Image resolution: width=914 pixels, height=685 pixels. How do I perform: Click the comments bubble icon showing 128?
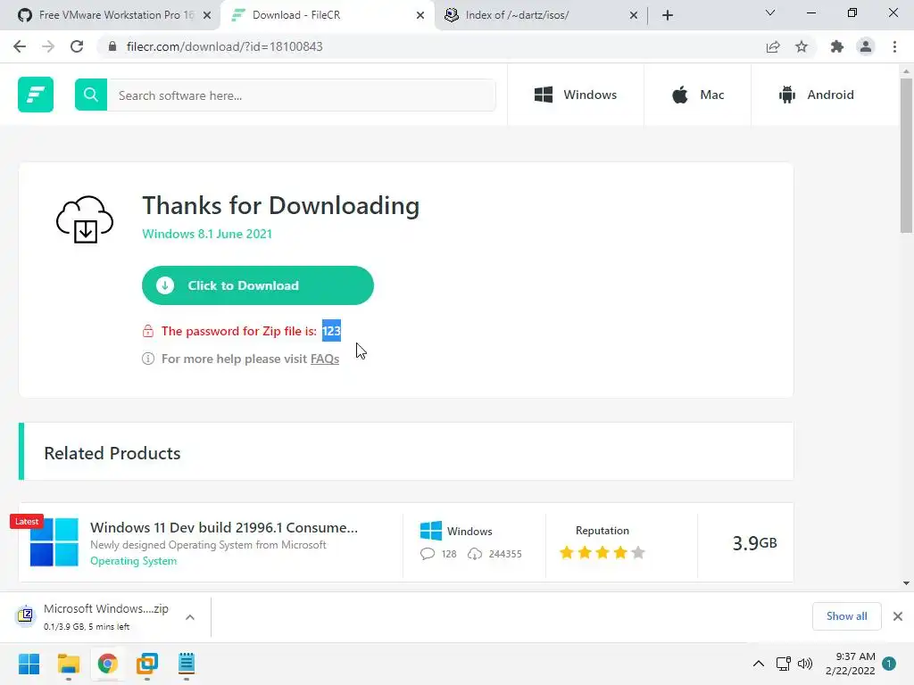(428, 553)
